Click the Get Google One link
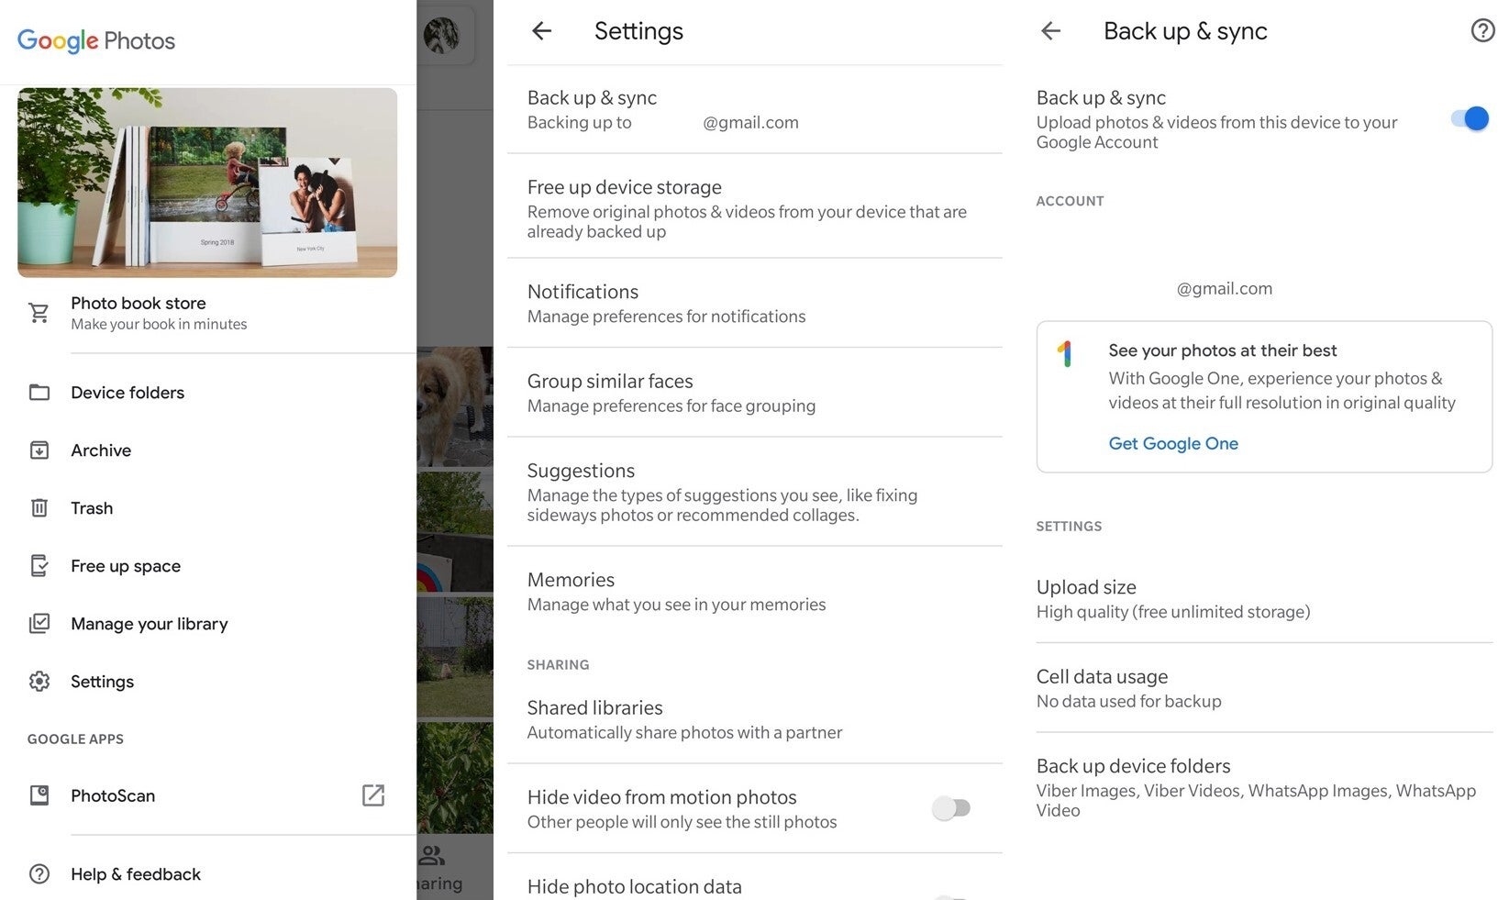 point(1173,444)
